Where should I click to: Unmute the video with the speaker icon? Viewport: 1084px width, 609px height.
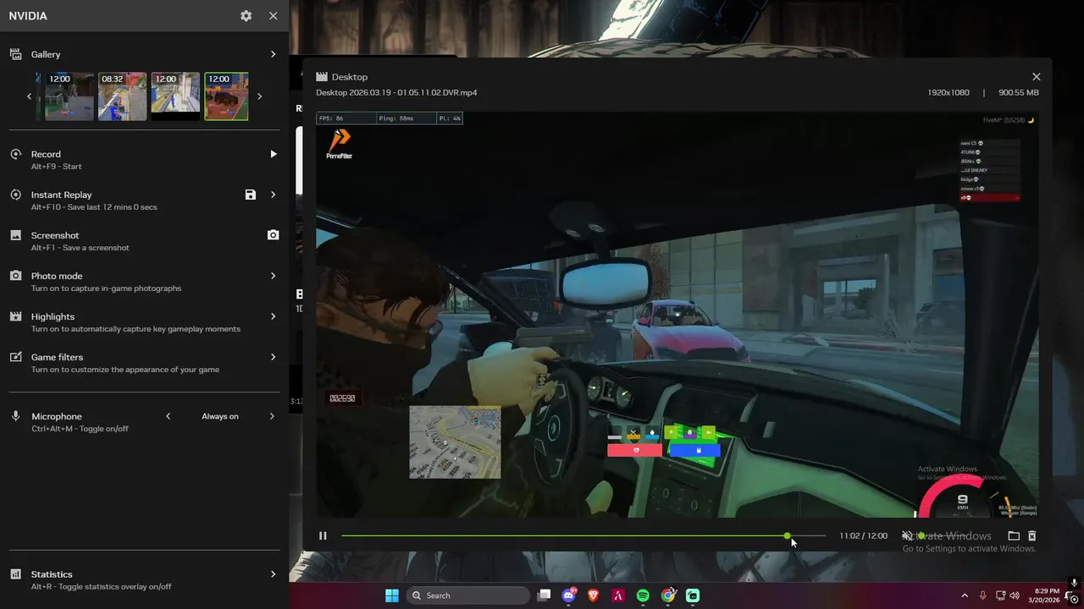pyautogui.click(x=907, y=535)
